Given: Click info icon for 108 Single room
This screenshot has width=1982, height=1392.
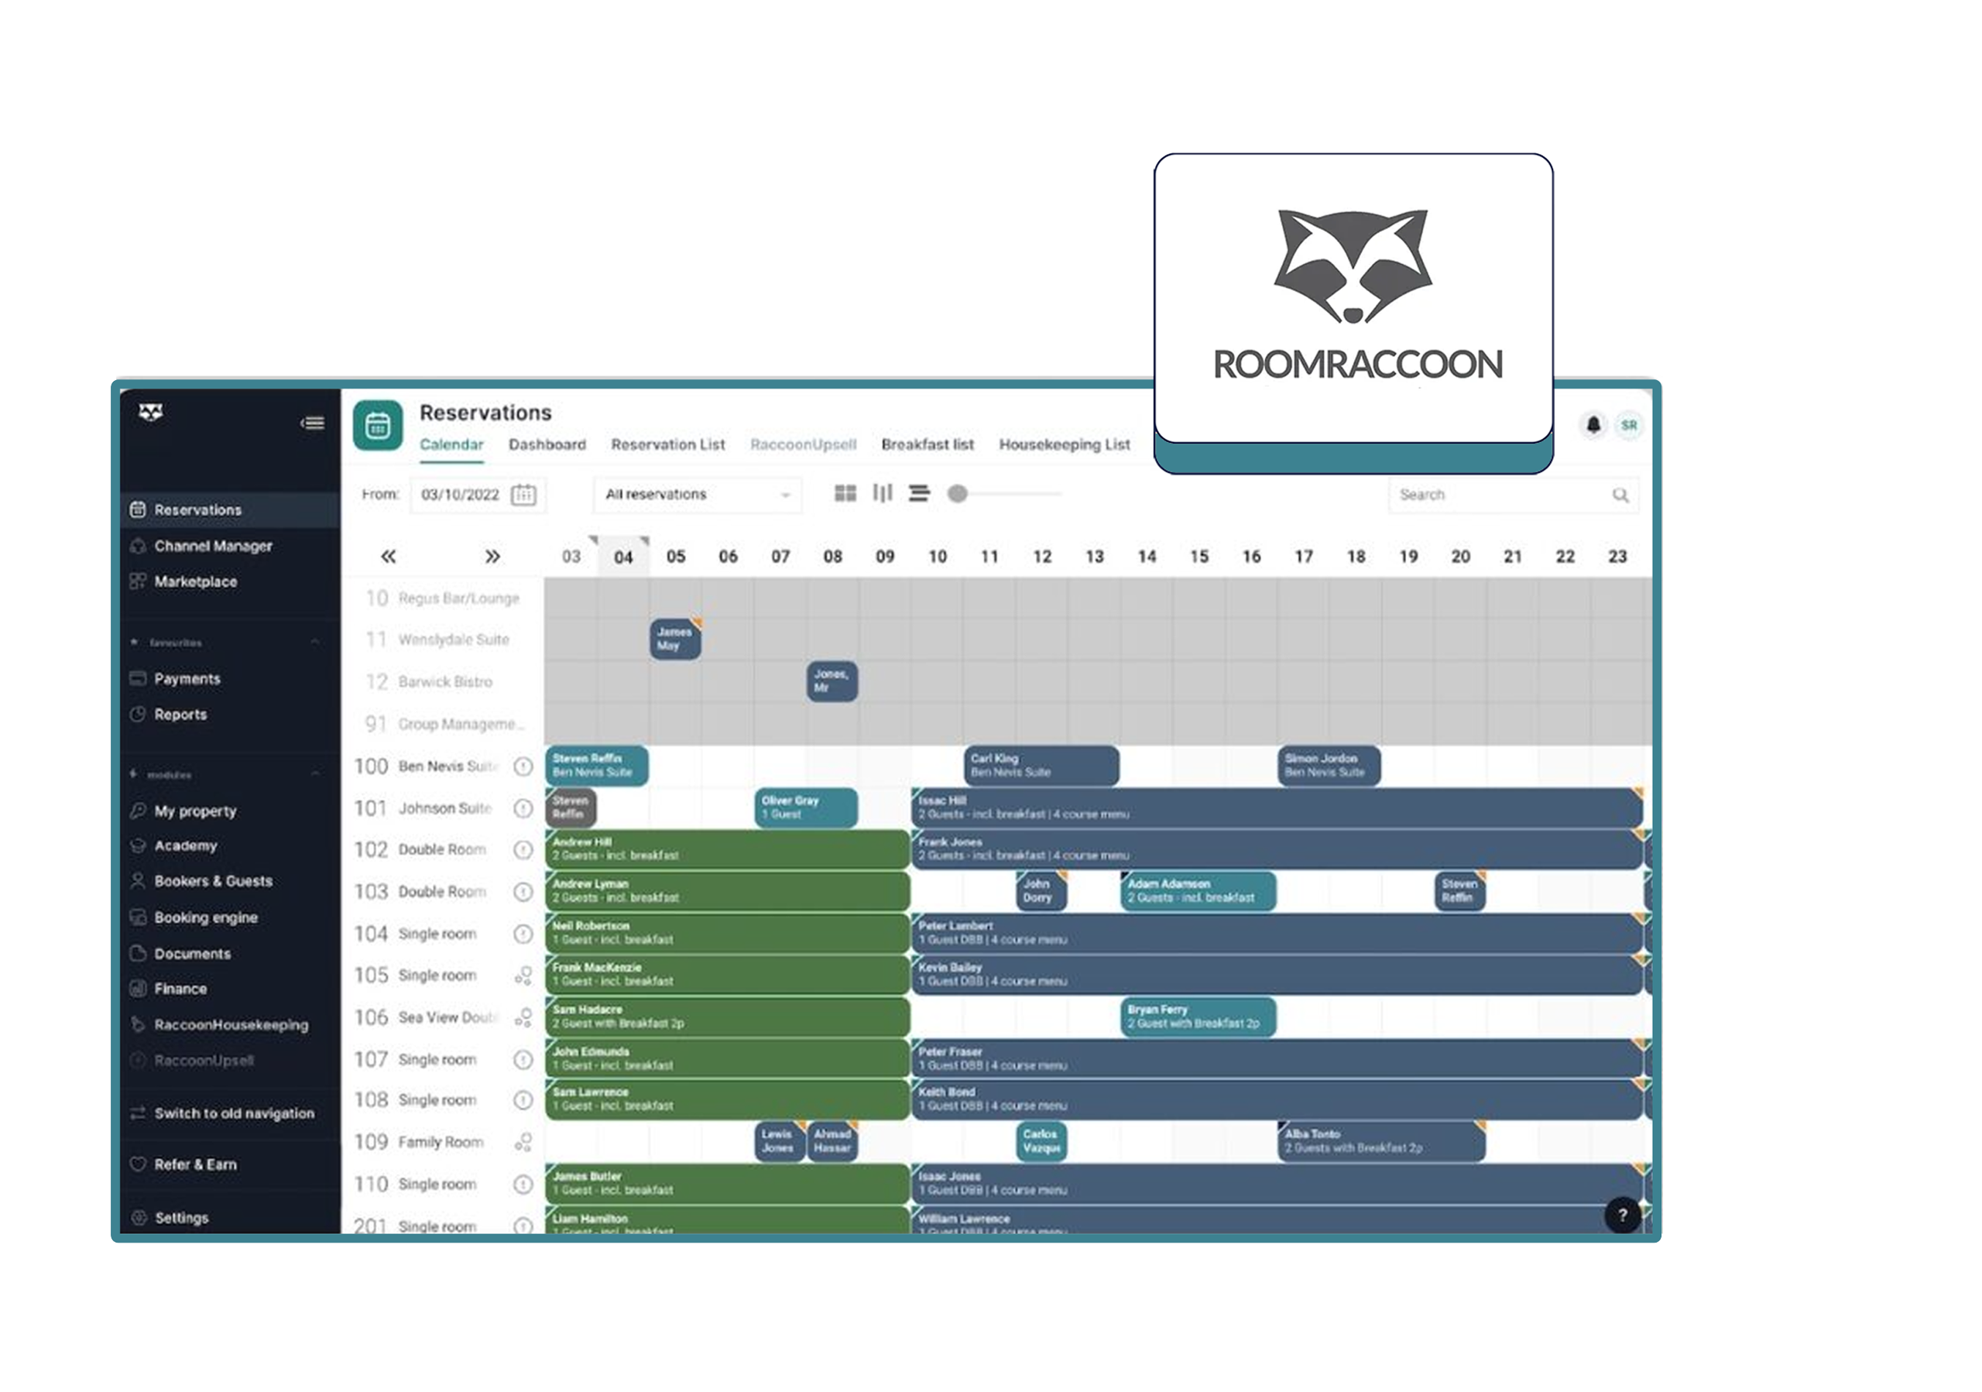Looking at the screenshot, I should [x=523, y=1100].
